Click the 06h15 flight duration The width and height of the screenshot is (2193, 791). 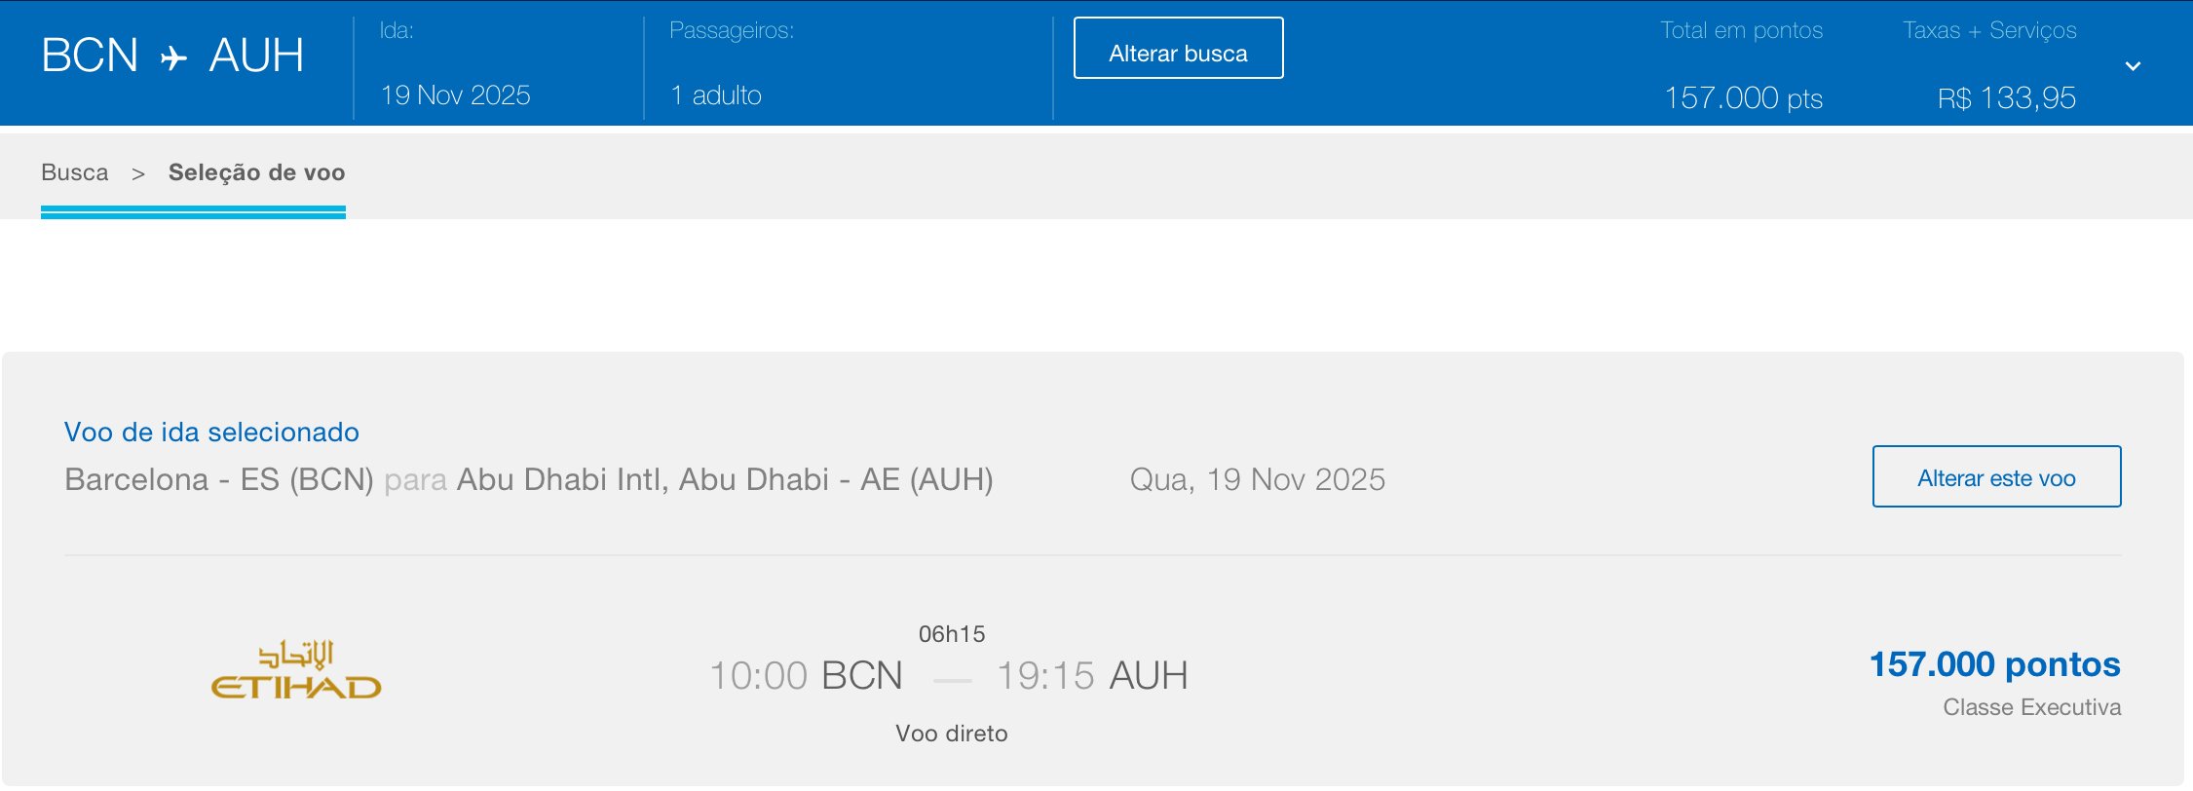pos(952,634)
